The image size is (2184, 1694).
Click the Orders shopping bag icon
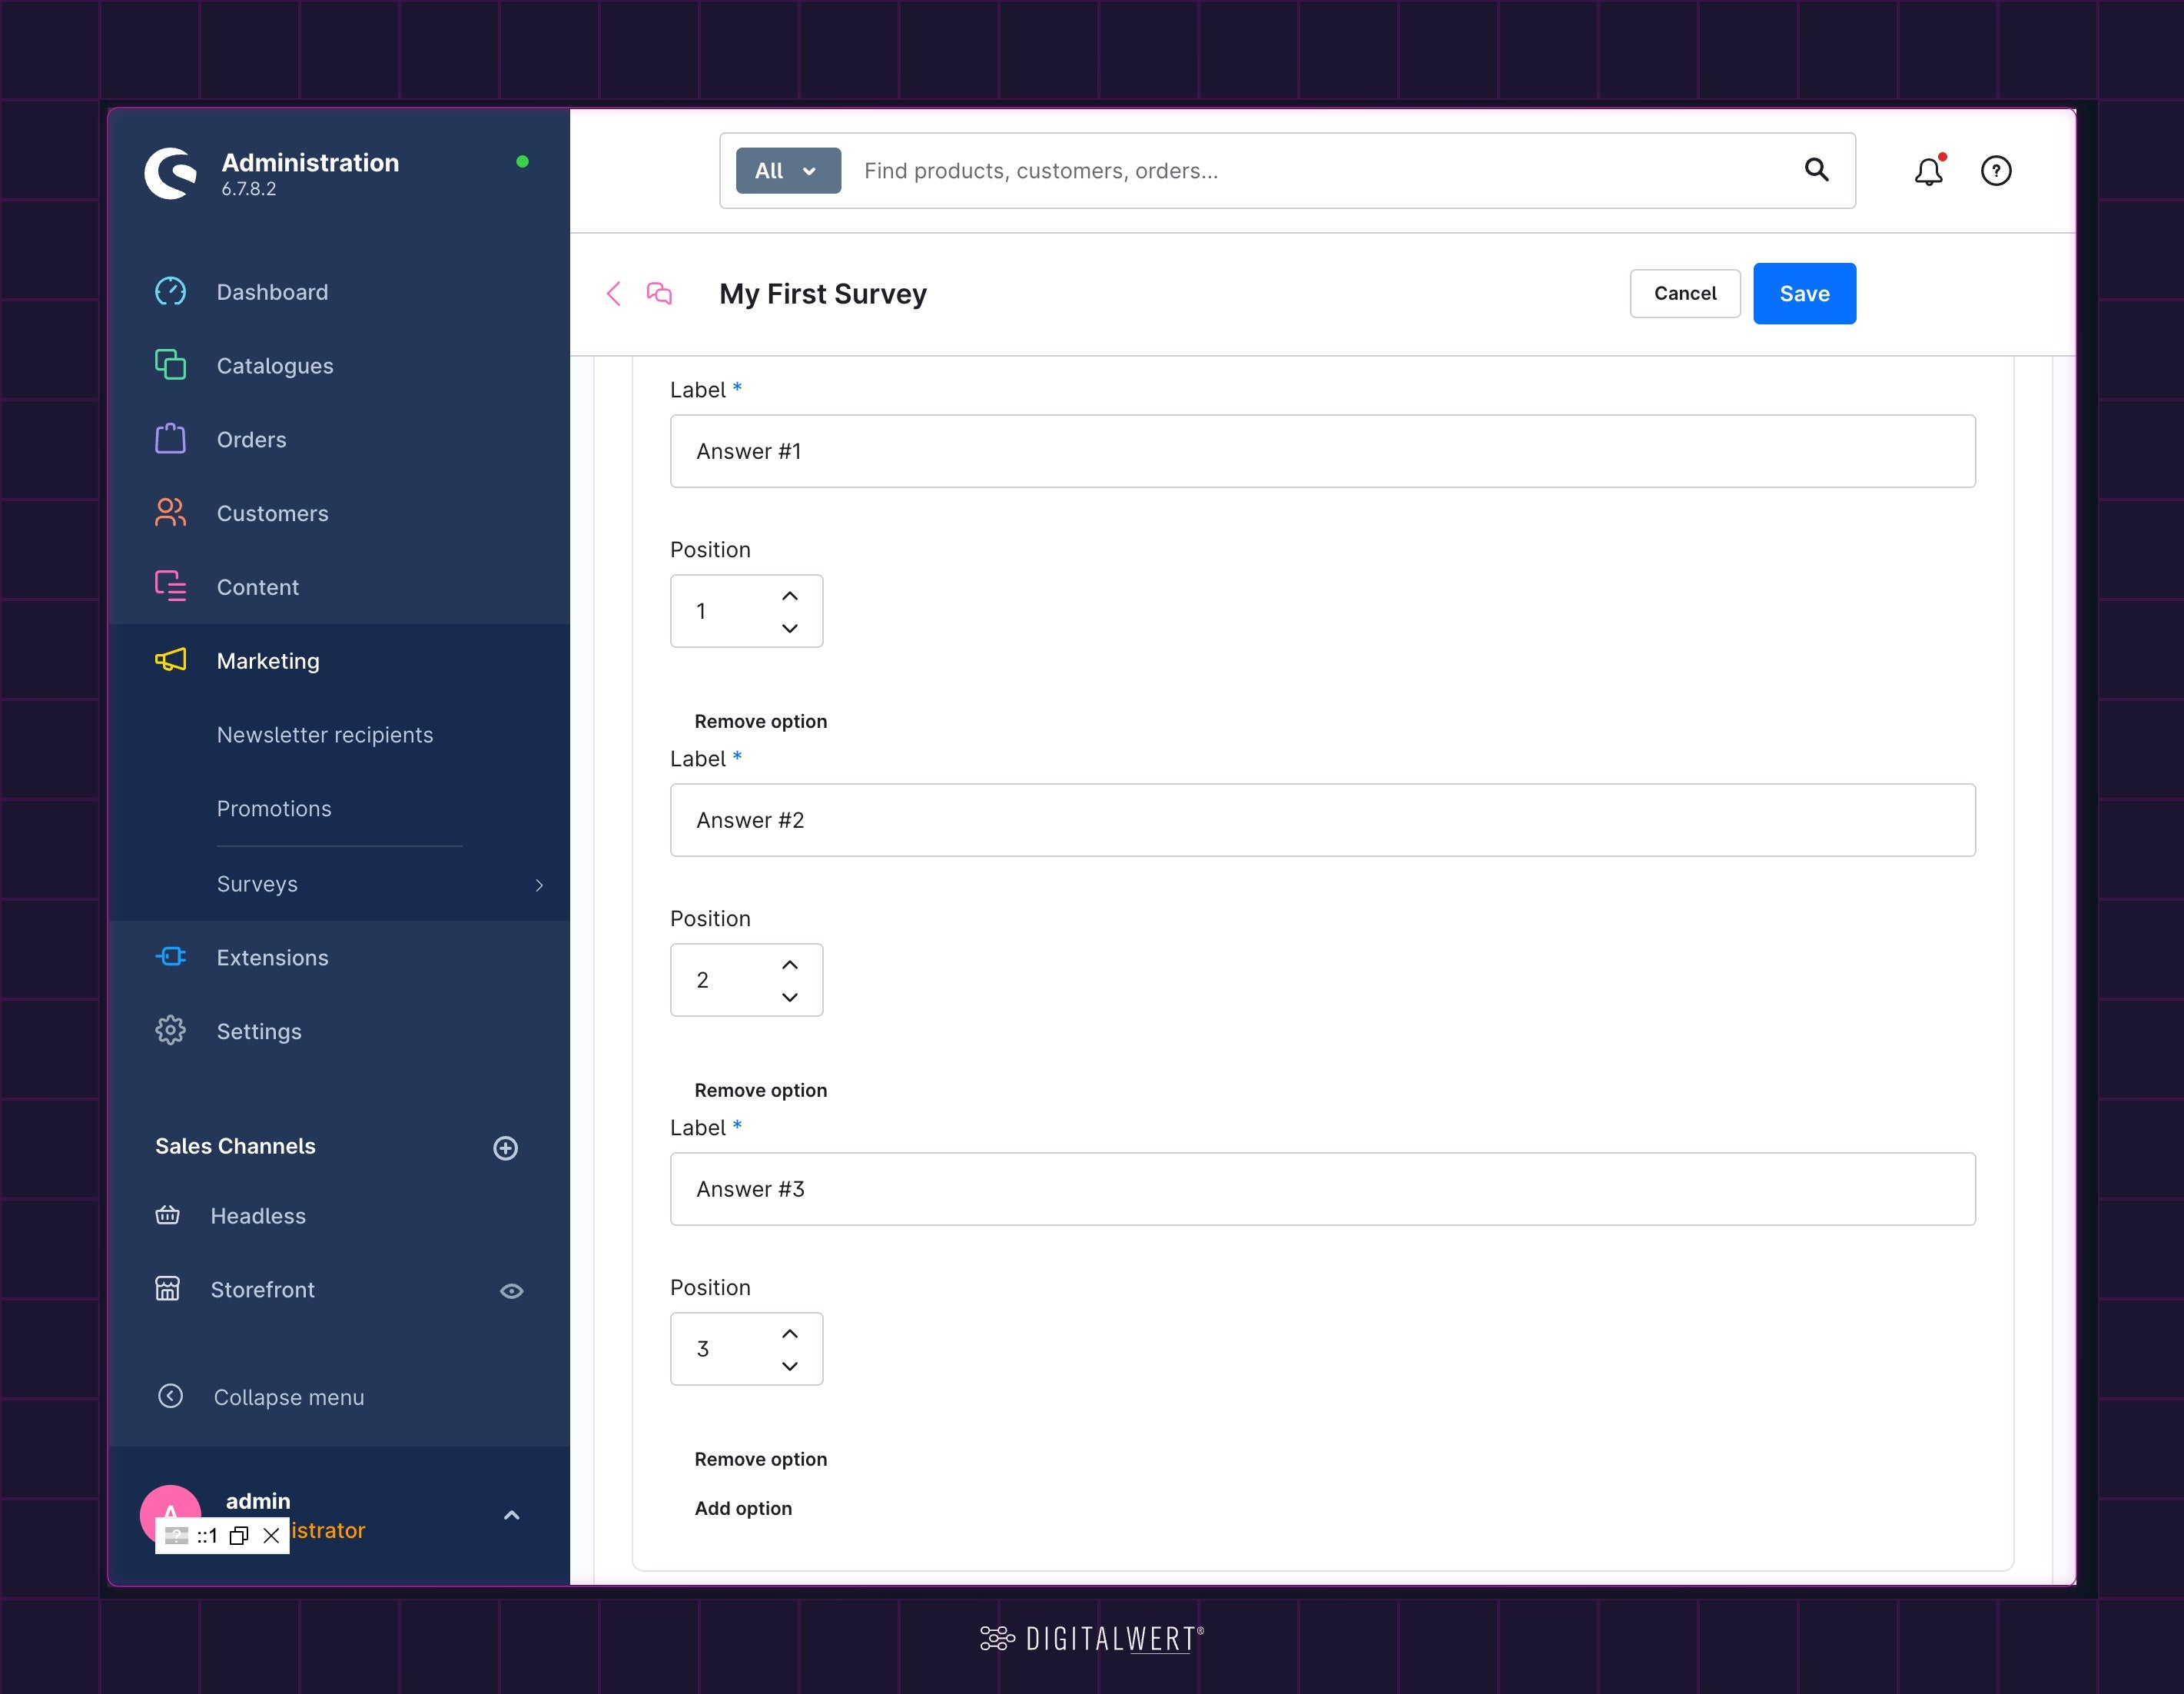170,438
